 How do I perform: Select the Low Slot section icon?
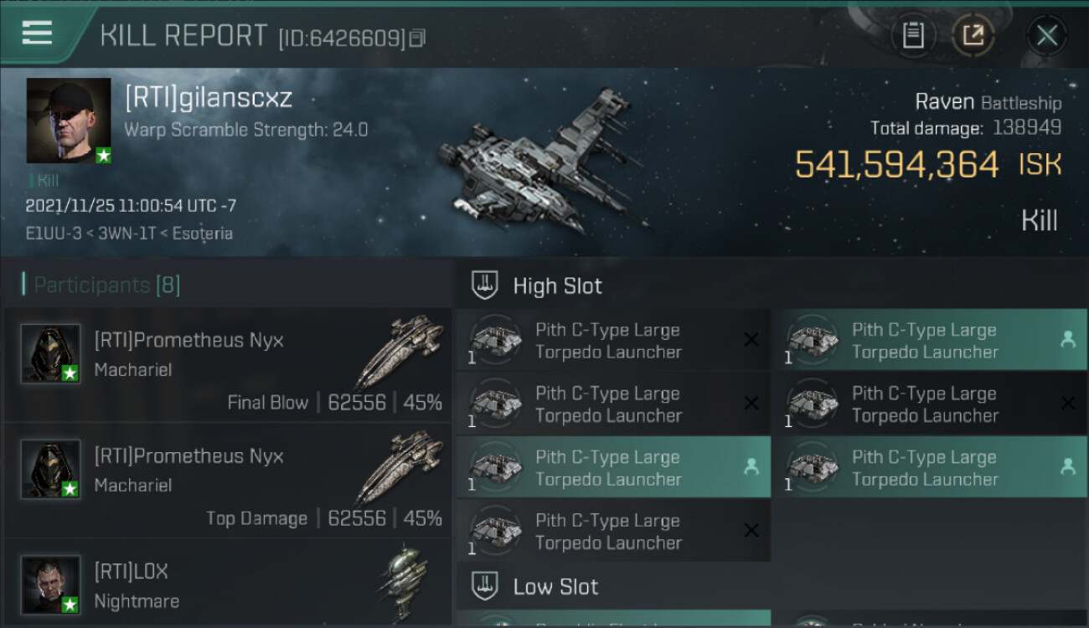[485, 586]
